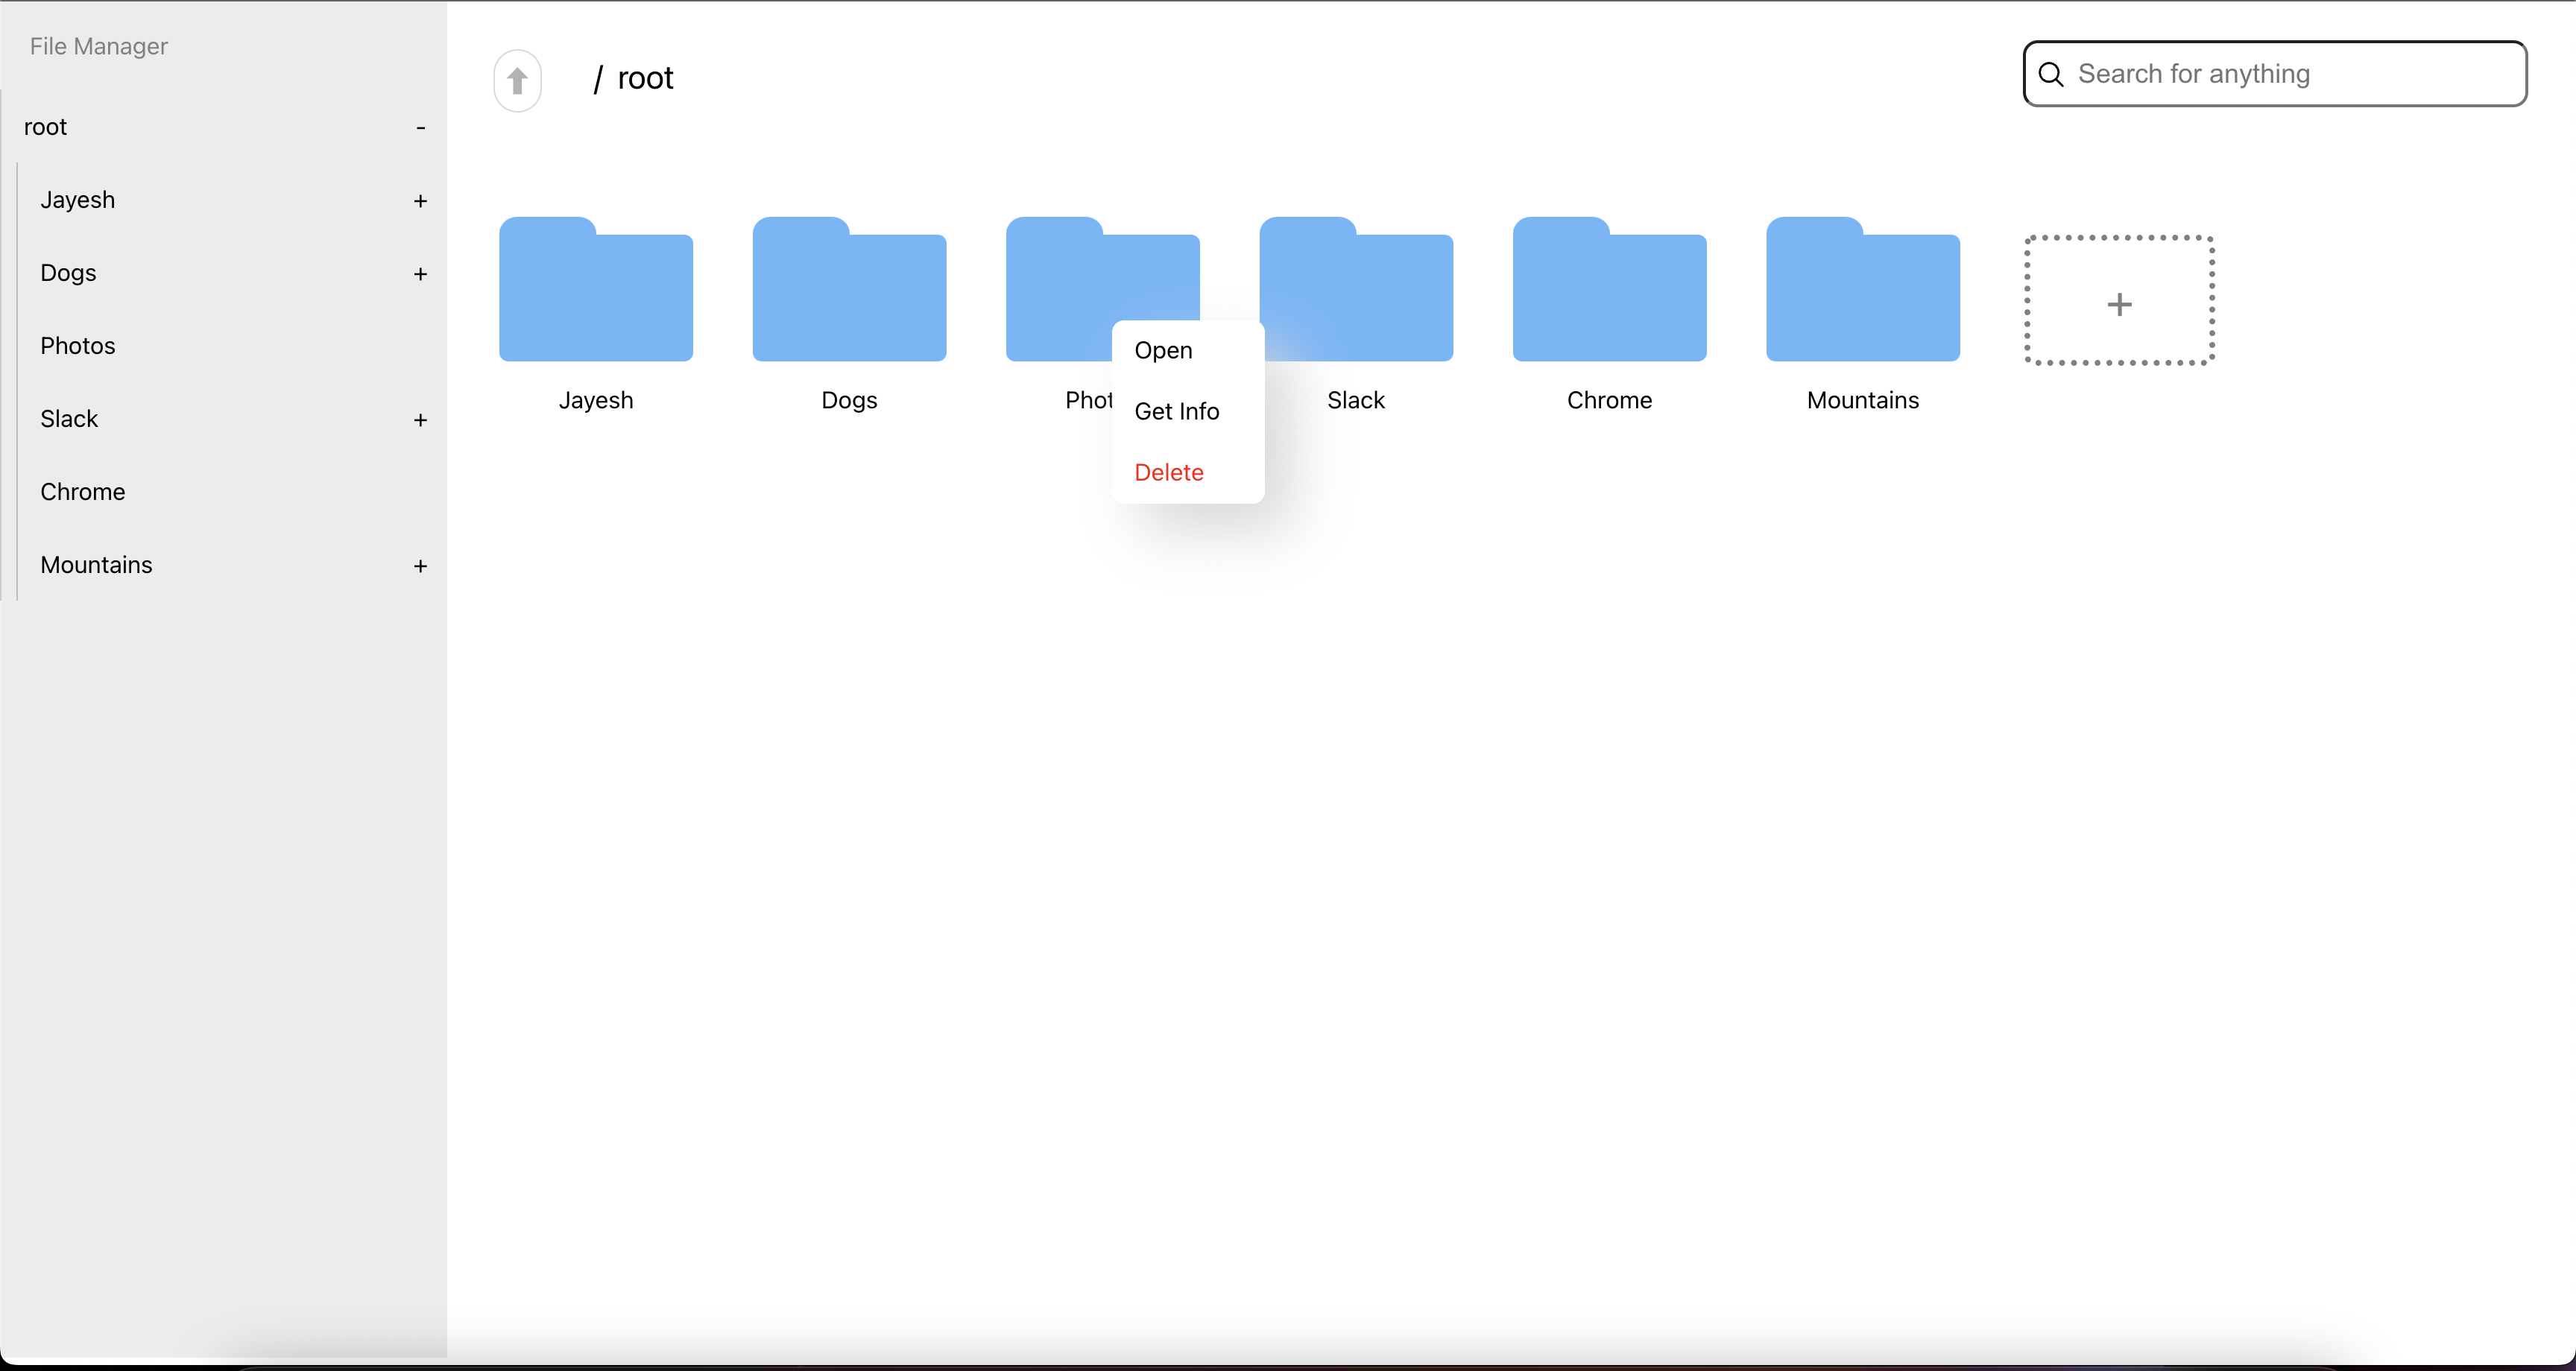Collapse the root tree with minus sign
This screenshot has width=2576, height=1371.
[421, 128]
